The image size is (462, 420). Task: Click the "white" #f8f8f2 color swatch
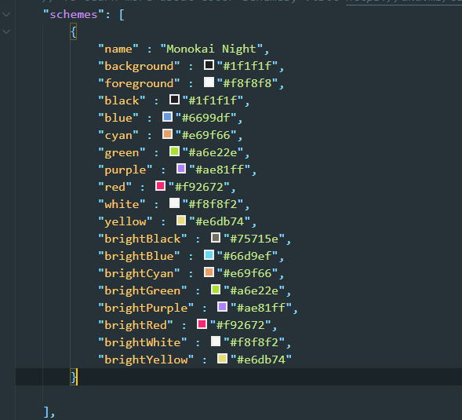tap(174, 203)
